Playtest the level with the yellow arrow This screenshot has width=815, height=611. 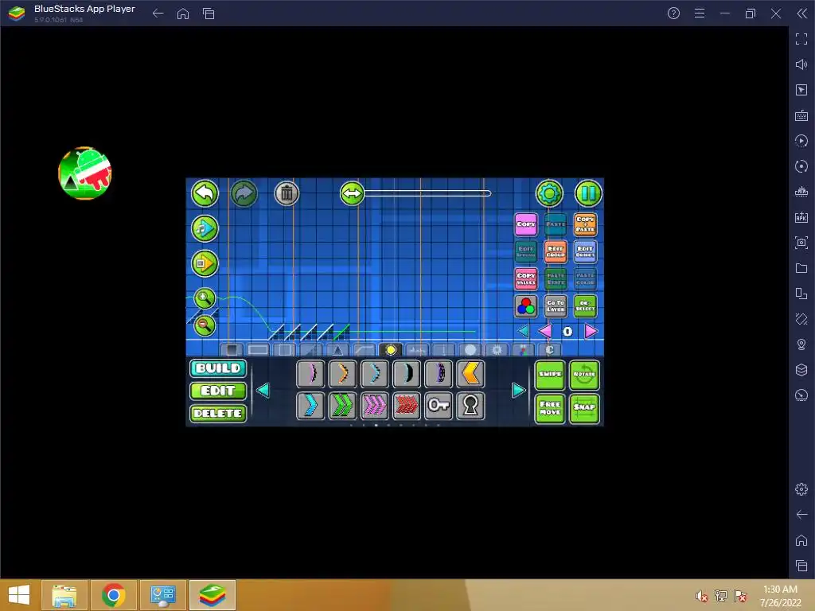click(x=205, y=263)
